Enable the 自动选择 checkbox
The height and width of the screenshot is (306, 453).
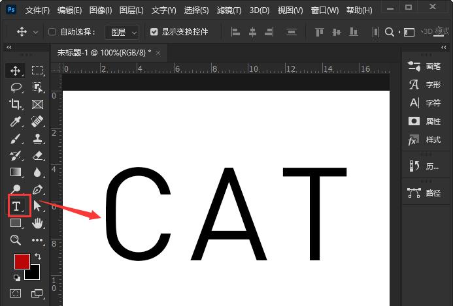(52, 32)
